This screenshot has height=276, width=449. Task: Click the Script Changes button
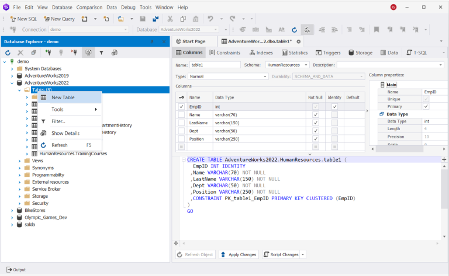281,254
